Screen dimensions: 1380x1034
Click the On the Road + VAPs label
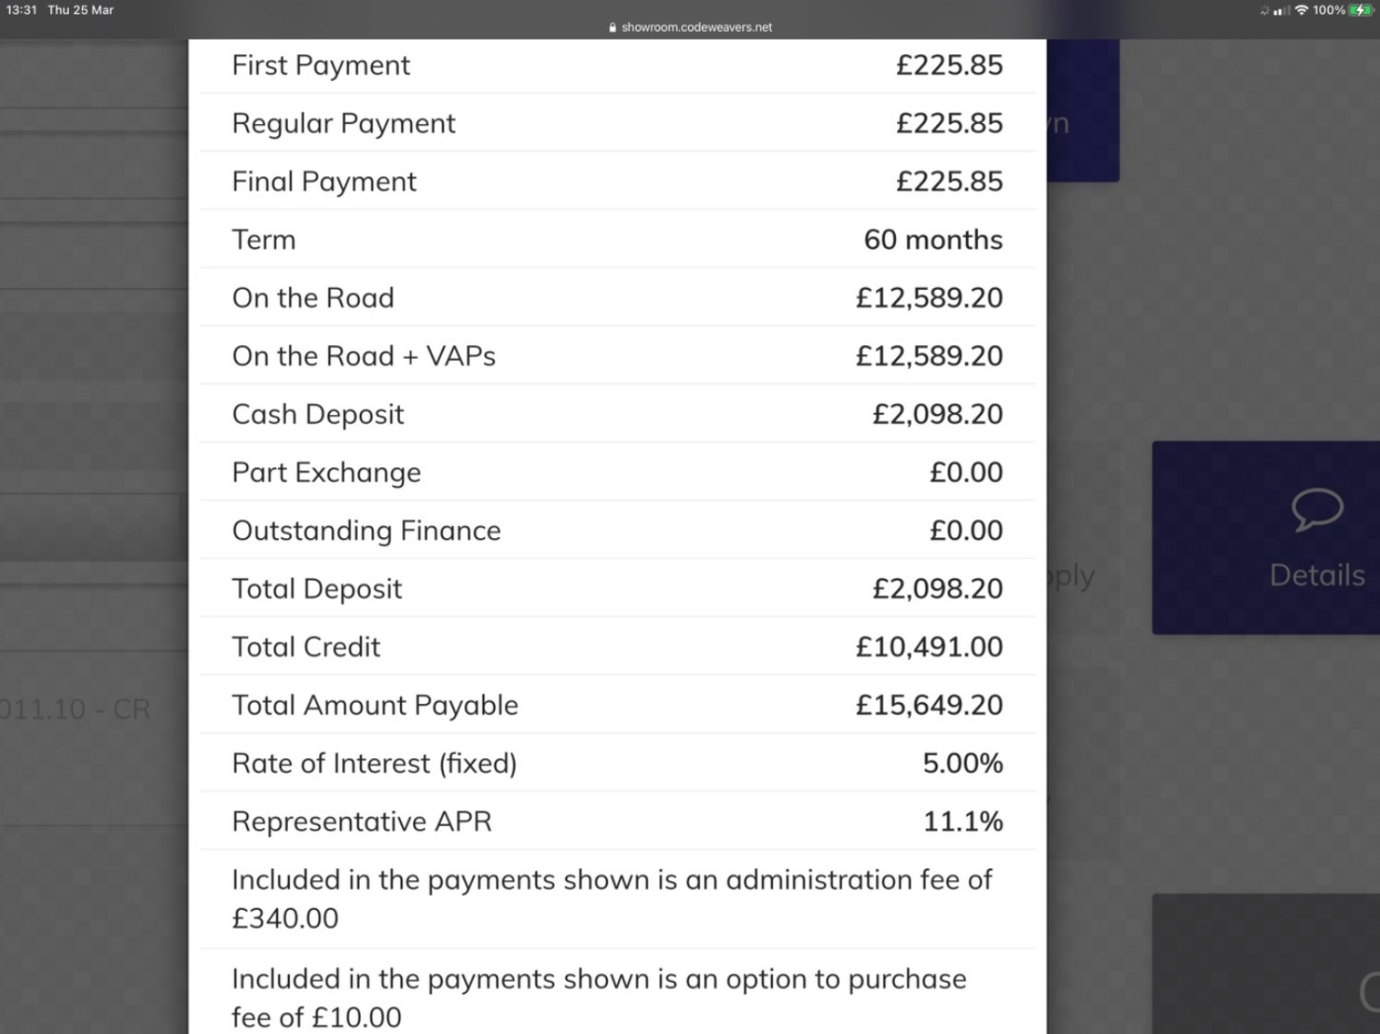click(x=364, y=356)
